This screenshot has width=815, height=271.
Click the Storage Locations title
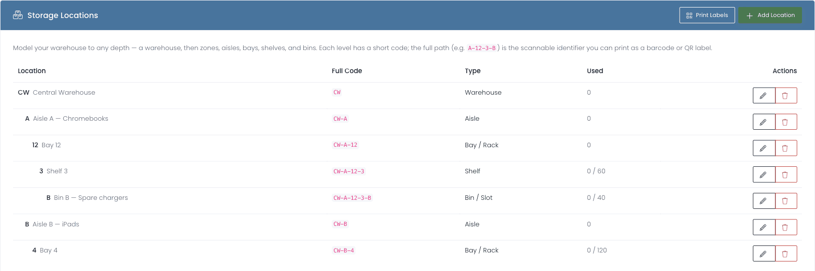63,16
